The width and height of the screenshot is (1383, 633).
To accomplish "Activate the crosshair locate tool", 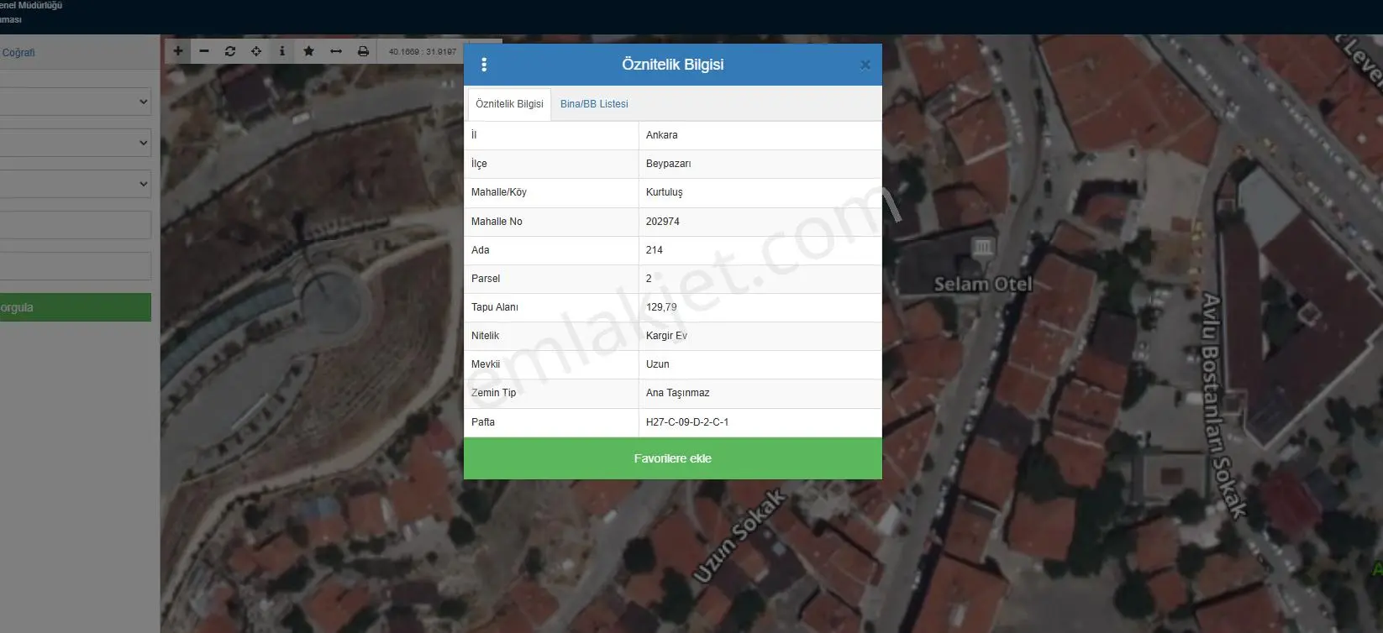I will pos(256,51).
